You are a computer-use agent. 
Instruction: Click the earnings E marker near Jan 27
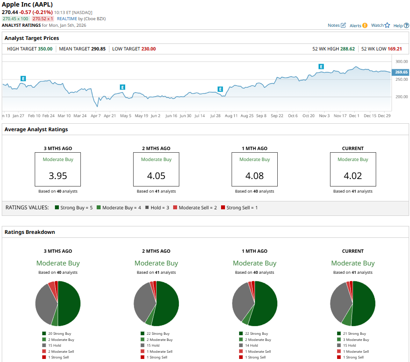(x=23, y=79)
